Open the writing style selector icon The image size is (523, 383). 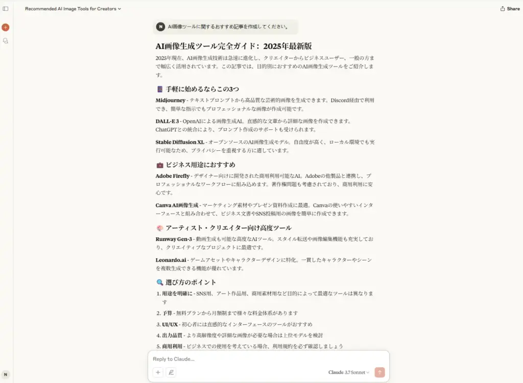[171, 372]
